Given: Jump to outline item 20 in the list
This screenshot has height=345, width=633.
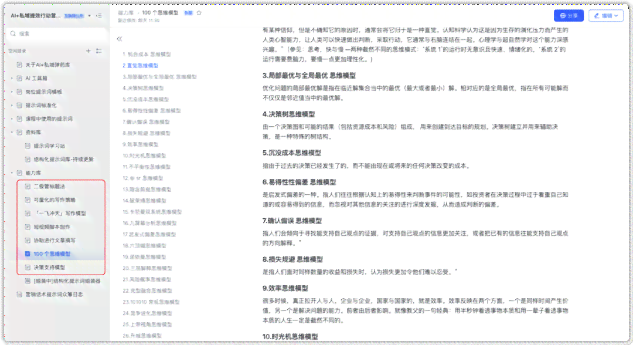Looking at the screenshot, I should coord(147,268).
